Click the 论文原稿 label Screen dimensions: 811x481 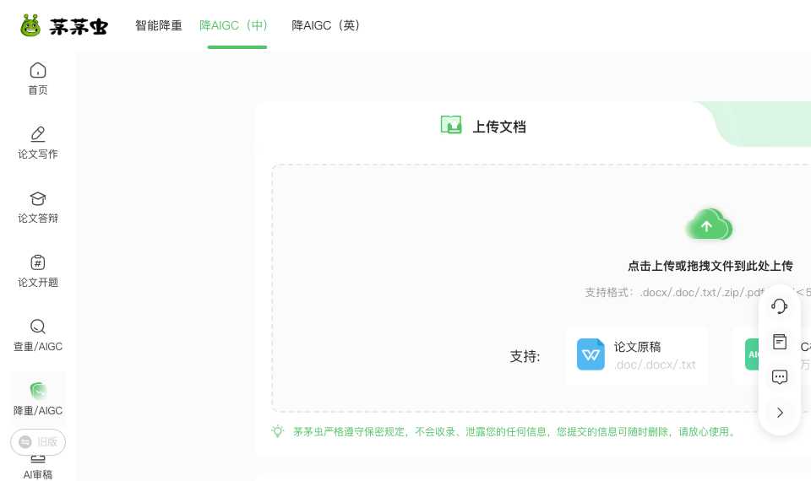tap(637, 347)
